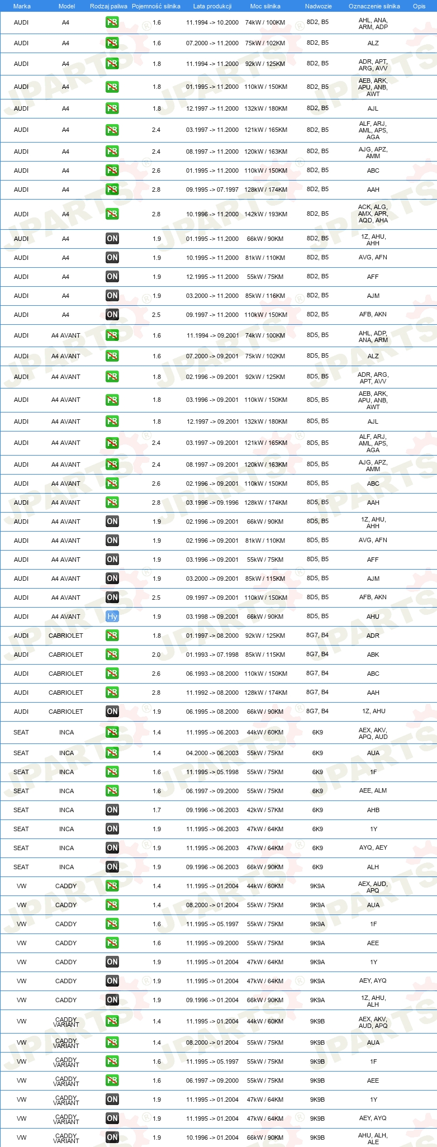Click the 6K9 body cell in SEAT INCA AHB row

pyautogui.click(x=317, y=809)
